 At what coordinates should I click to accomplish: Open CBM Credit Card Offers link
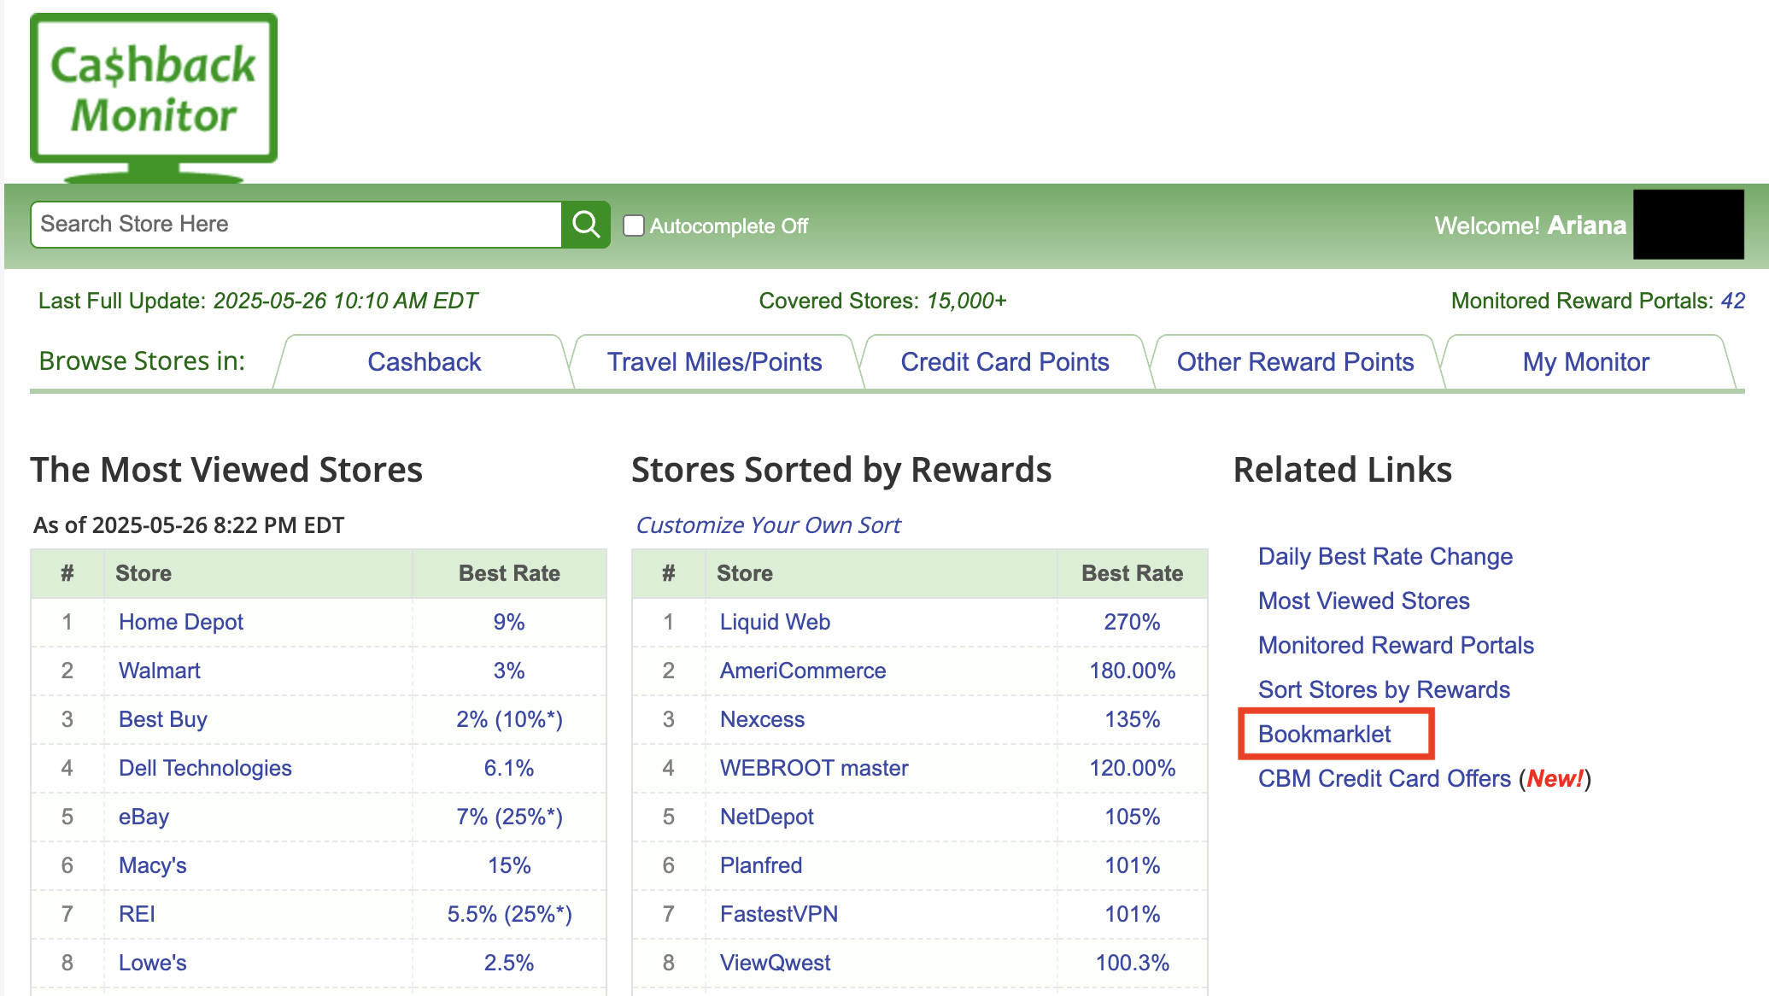click(1385, 779)
